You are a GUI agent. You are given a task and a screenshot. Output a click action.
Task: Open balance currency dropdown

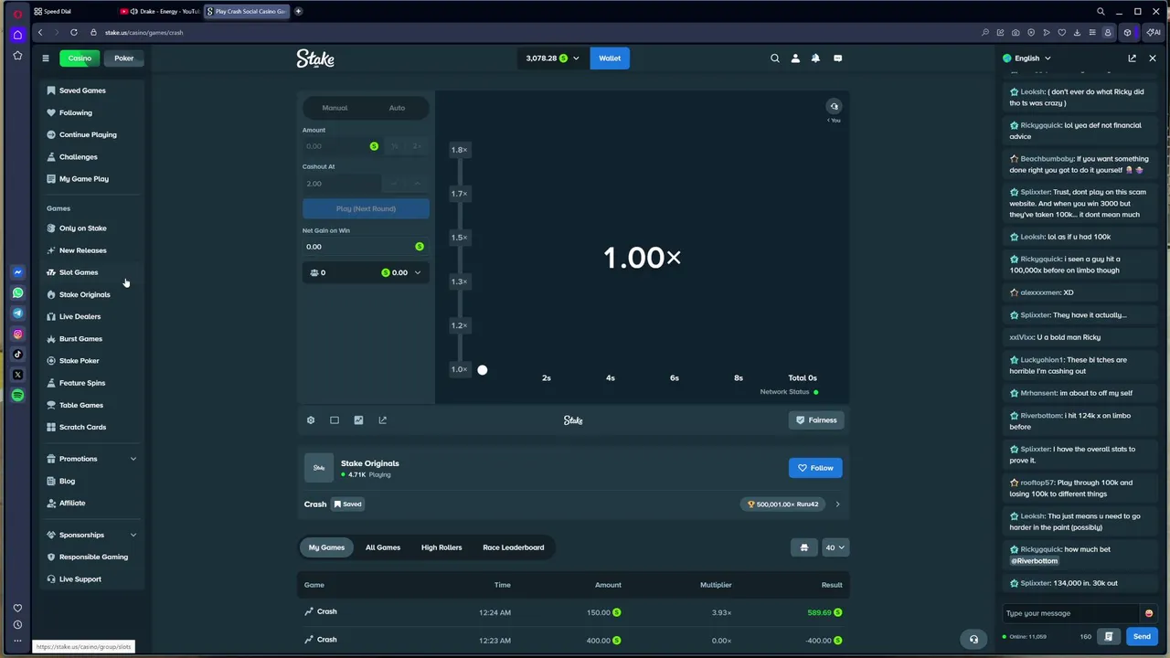tap(552, 58)
